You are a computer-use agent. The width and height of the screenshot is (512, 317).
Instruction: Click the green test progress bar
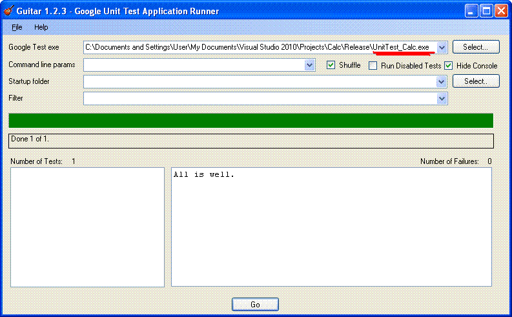251,121
